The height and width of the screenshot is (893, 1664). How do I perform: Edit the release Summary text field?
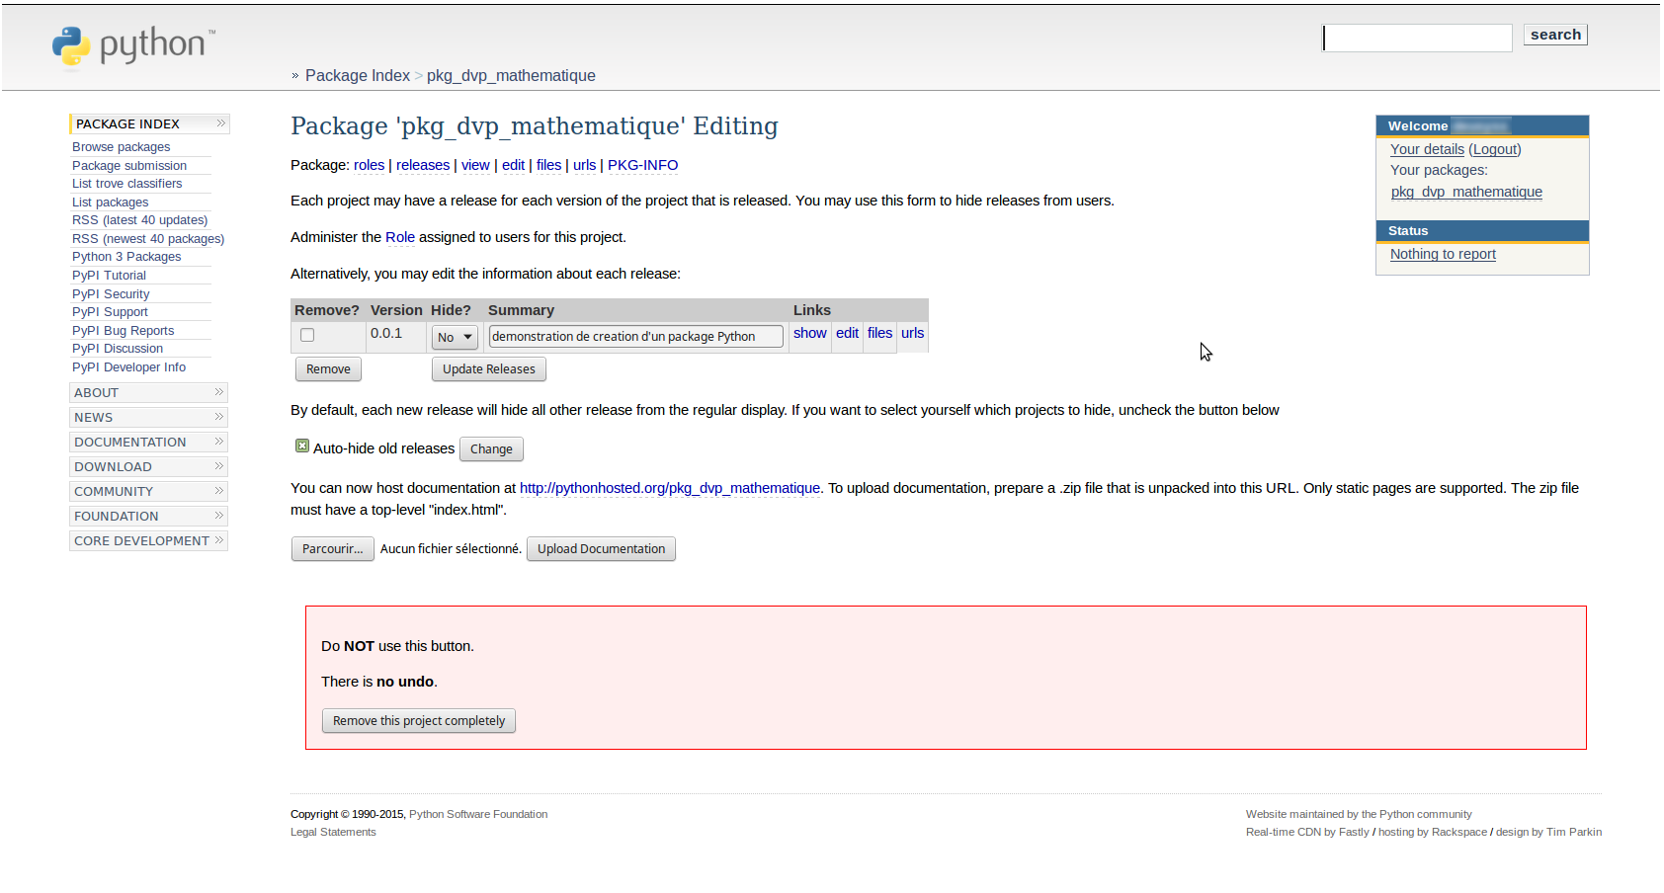click(x=635, y=337)
